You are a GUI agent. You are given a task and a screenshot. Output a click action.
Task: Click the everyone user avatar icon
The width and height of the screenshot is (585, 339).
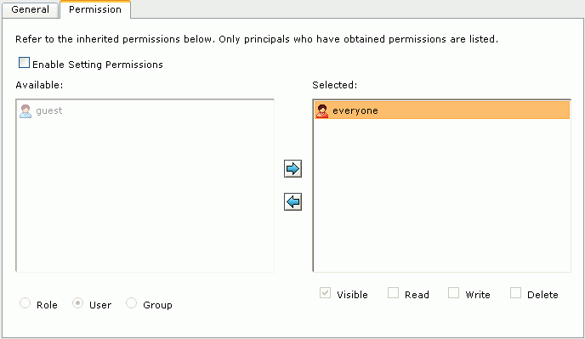tap(322, 111)
